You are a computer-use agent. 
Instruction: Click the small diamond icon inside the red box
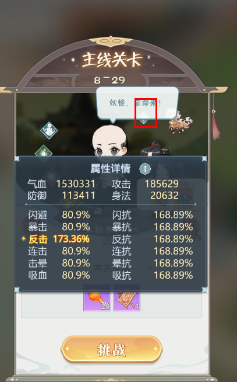click(x=144, y=118)
